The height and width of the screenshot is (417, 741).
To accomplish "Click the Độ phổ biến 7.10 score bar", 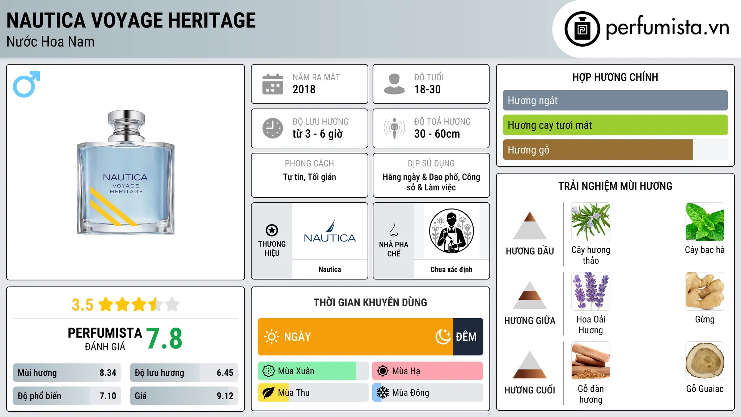I will click(x=67, y=396).
